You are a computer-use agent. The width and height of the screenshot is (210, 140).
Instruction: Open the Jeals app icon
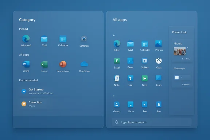159,78
